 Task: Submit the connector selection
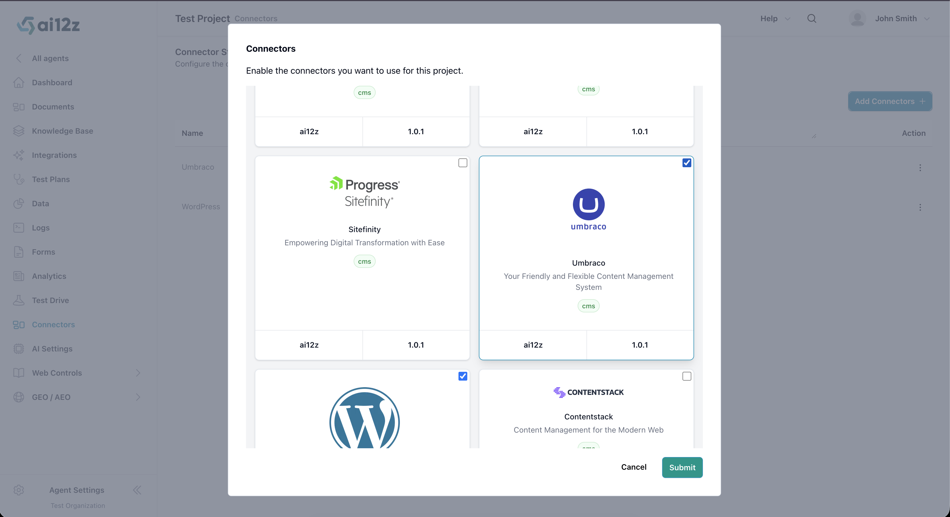(x=682, y=467)
